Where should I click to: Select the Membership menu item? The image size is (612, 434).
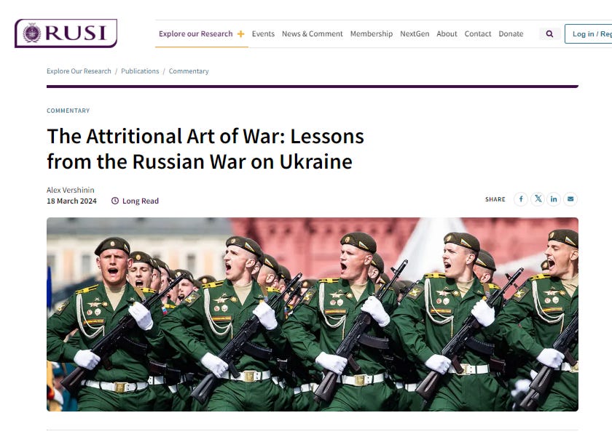coord(371,34)
